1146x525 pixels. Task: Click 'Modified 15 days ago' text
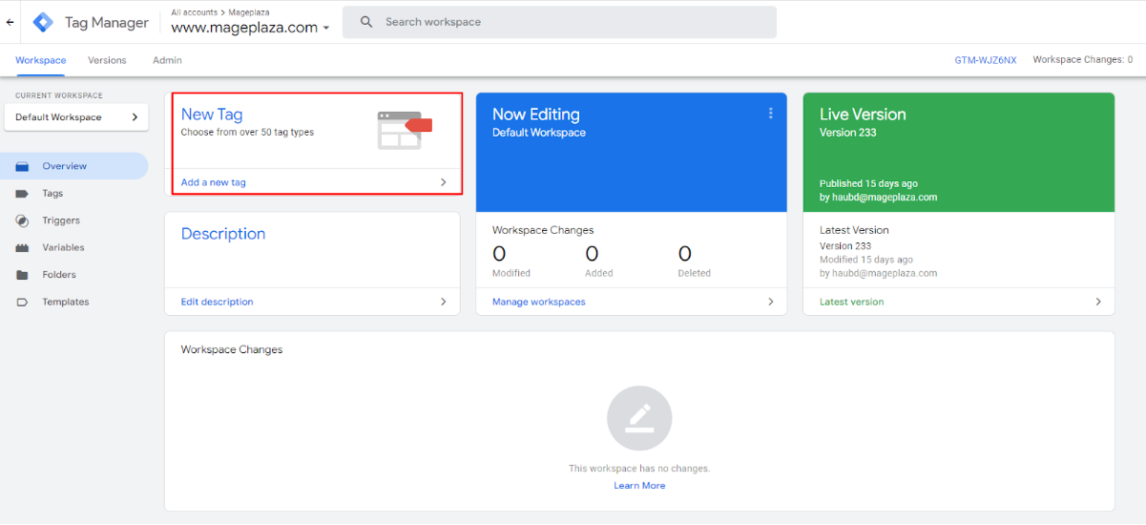tap(866, 260)
